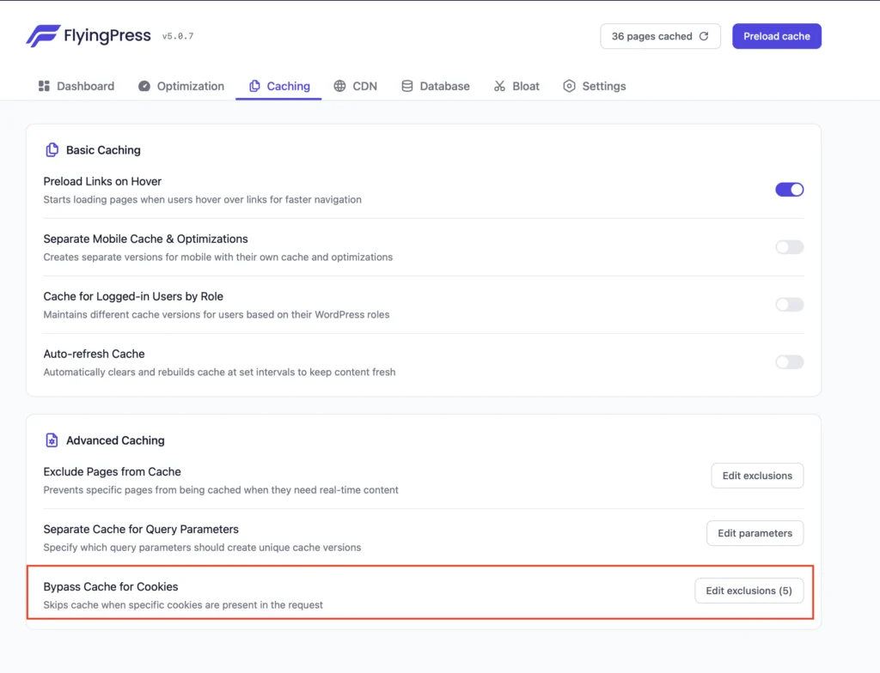Click Separate Cache for Query Parameters label
The height and width of the screenshot is (673, 880).
point(141,530)
